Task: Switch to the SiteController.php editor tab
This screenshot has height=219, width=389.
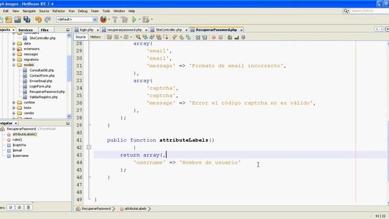Action: click(169, 30)
